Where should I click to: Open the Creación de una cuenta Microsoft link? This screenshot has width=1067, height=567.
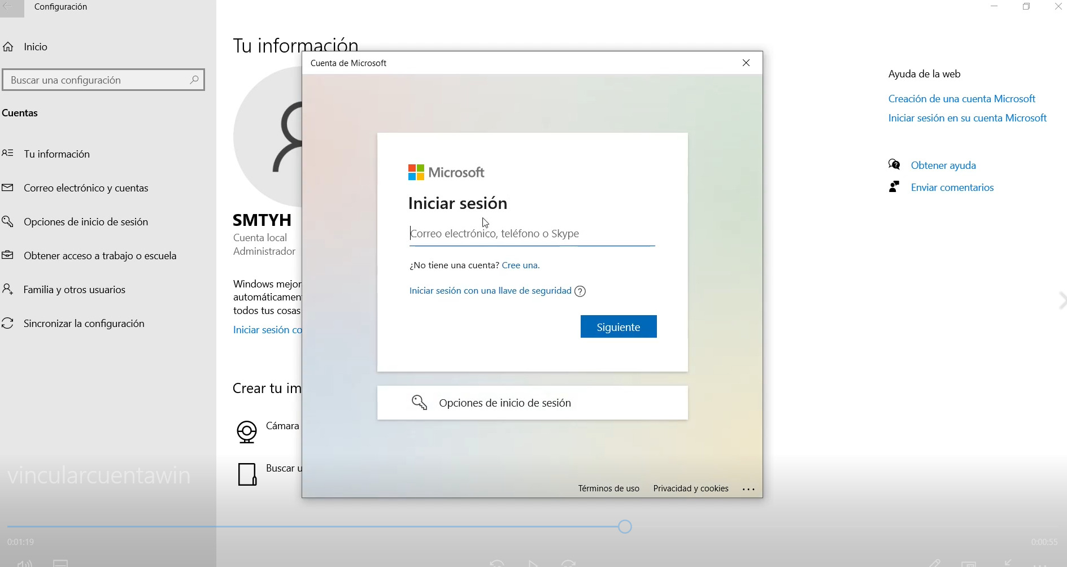point(961,99)
